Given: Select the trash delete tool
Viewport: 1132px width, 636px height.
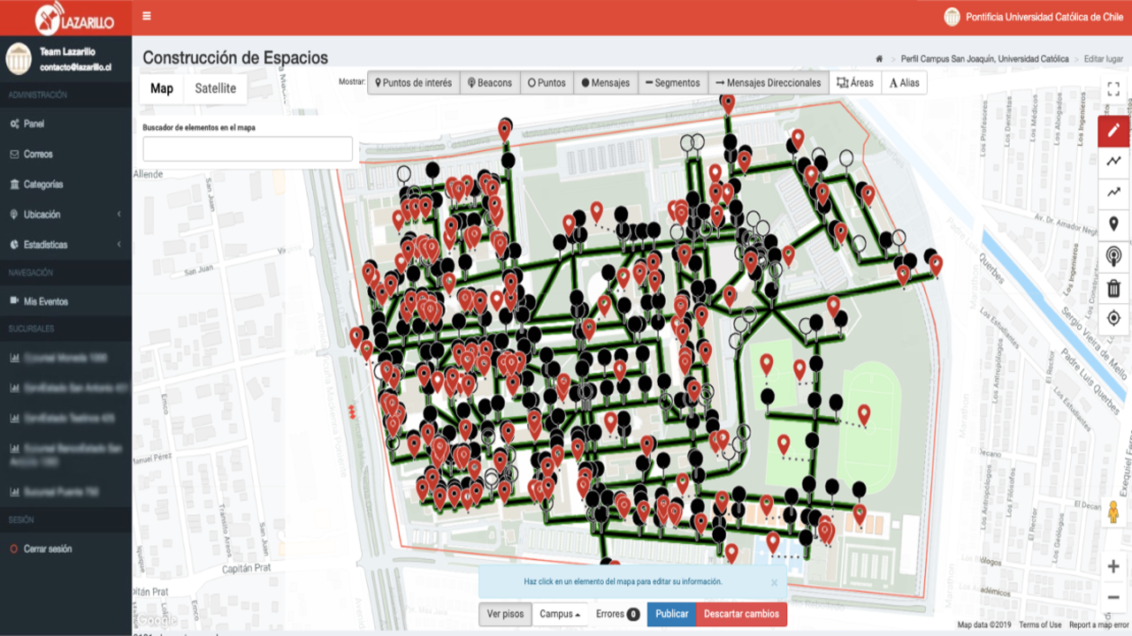Looking at the screenshot, I should click(1113, 288).
